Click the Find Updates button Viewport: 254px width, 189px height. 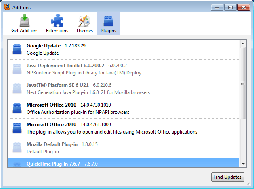[228, 177]
